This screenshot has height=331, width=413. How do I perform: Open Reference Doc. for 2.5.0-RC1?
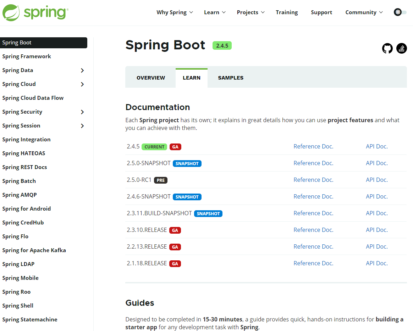[x=313, y=180]
